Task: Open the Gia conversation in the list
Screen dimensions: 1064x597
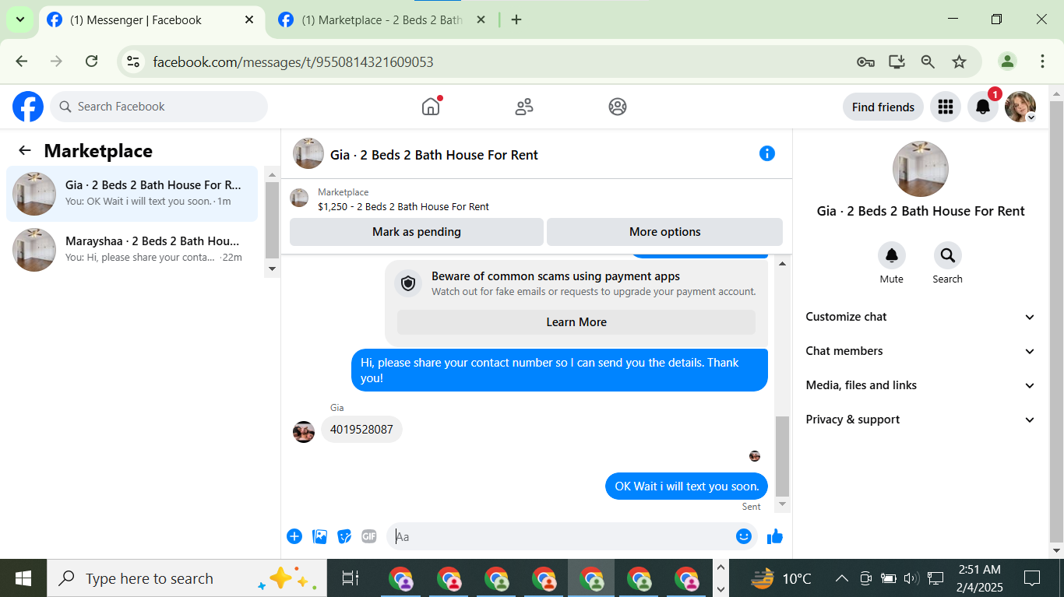Action: (132, 194)
